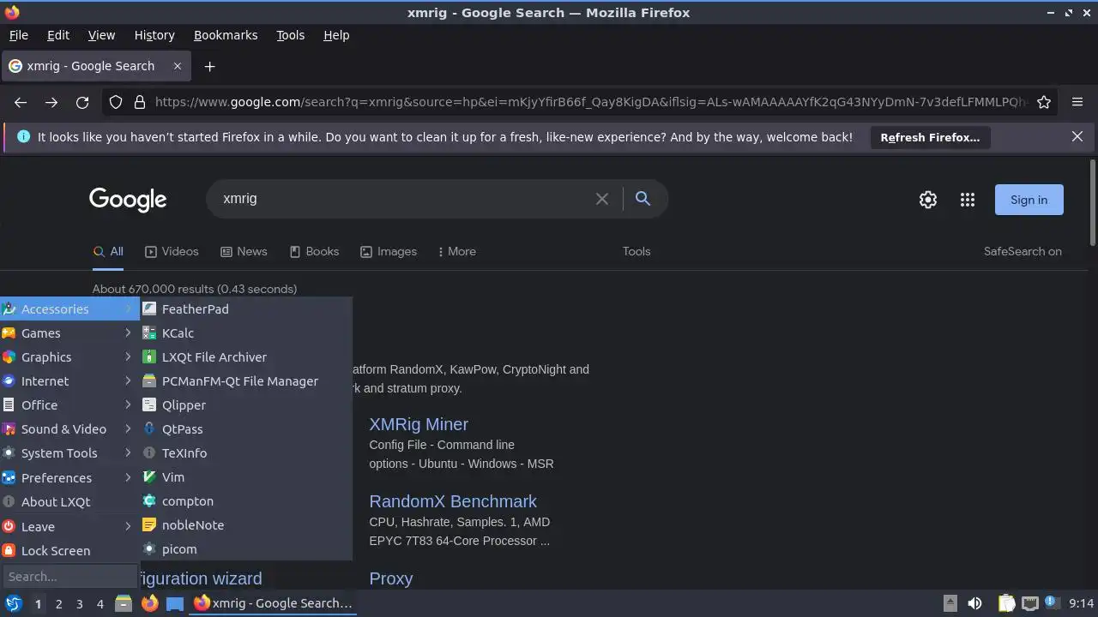The width and height of the screenshot is (1098, 617).
Task: Launch FeatherPad from the Accessories submenu
Action: tap(246, 309)
